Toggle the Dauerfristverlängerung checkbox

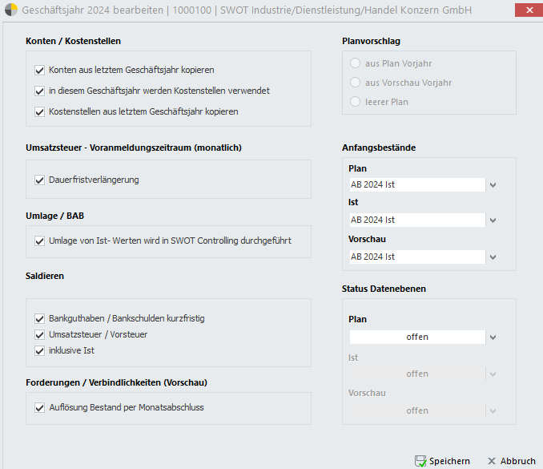40,180
